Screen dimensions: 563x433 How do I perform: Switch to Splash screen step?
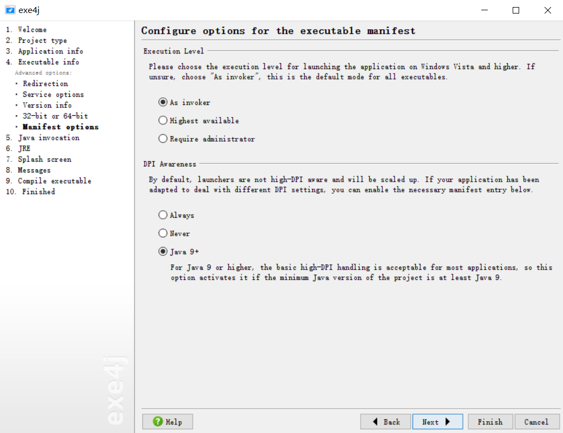44,159
